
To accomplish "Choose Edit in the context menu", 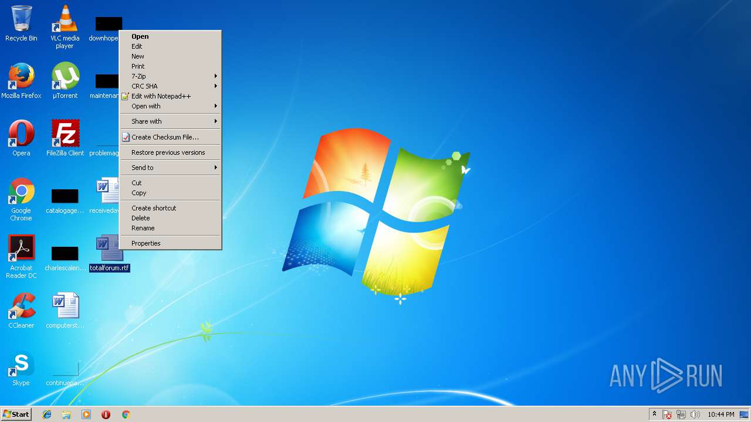I will click(x=170, y=46).
